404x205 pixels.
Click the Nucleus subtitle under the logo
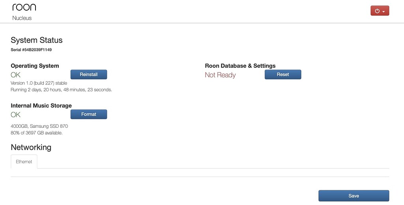(x=22, y=18)
